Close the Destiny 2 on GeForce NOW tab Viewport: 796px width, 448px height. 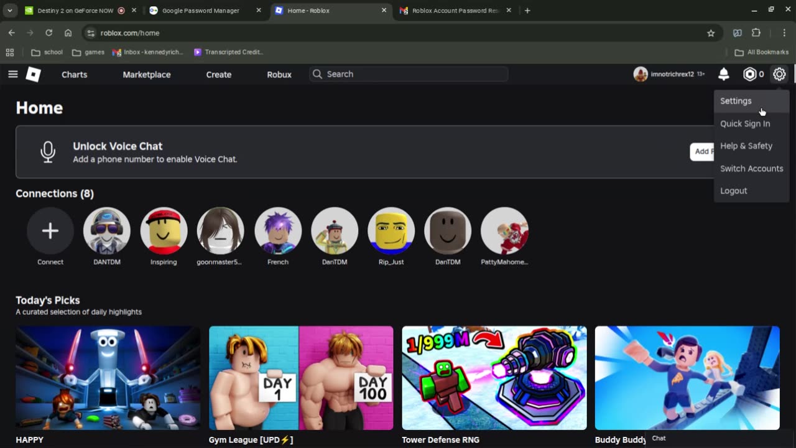(134, 11)
